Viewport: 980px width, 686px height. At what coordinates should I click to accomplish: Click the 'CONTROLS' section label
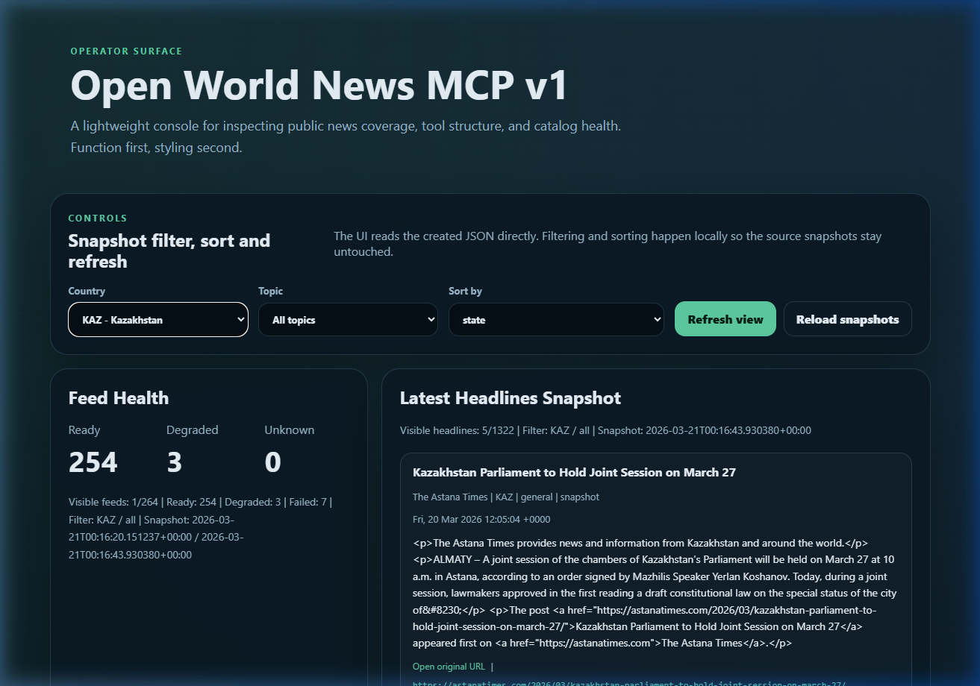click(98, 218)
